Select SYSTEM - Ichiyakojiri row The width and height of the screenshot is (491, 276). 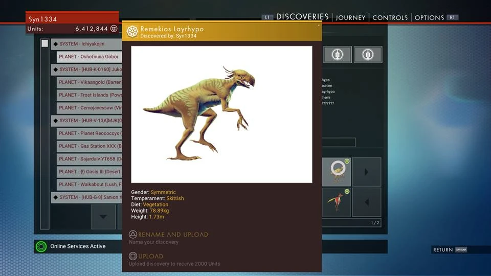point(86,44)
